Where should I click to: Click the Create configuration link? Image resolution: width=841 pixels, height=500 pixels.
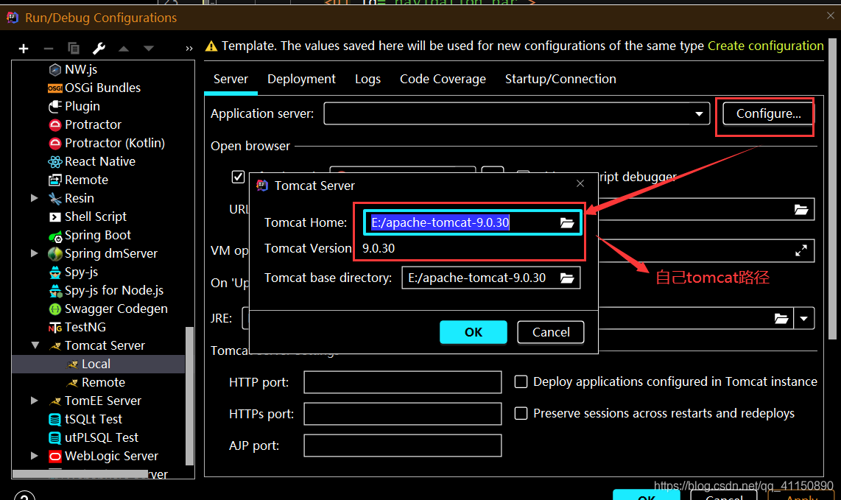tap(765, 46)
